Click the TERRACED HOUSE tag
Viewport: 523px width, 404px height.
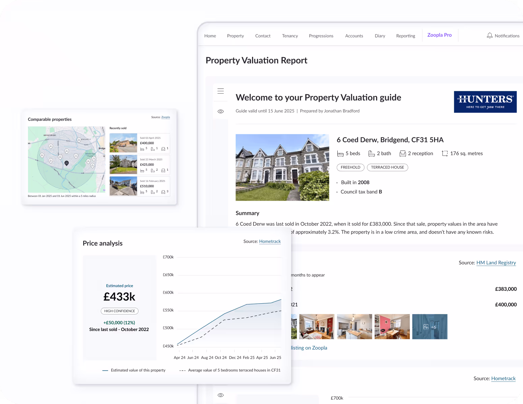click(x=388, y=167)
